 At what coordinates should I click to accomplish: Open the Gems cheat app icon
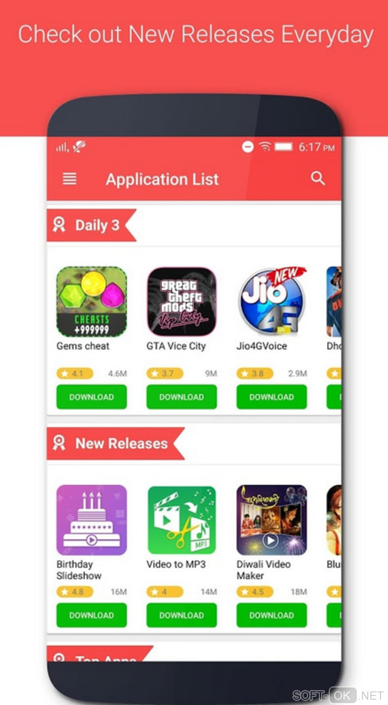[92, 302]
